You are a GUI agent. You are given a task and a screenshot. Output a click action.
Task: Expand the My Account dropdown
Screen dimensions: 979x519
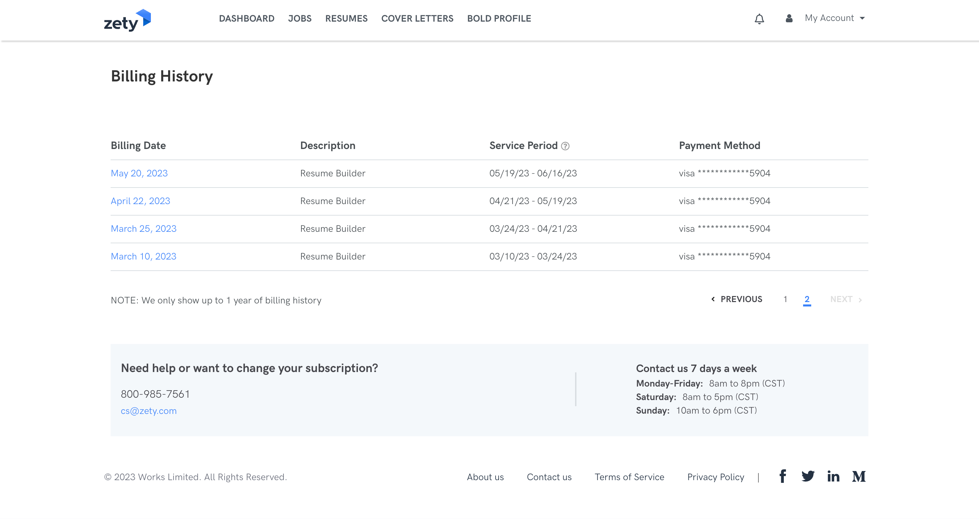pyautogui.click(x=835, y=18)
